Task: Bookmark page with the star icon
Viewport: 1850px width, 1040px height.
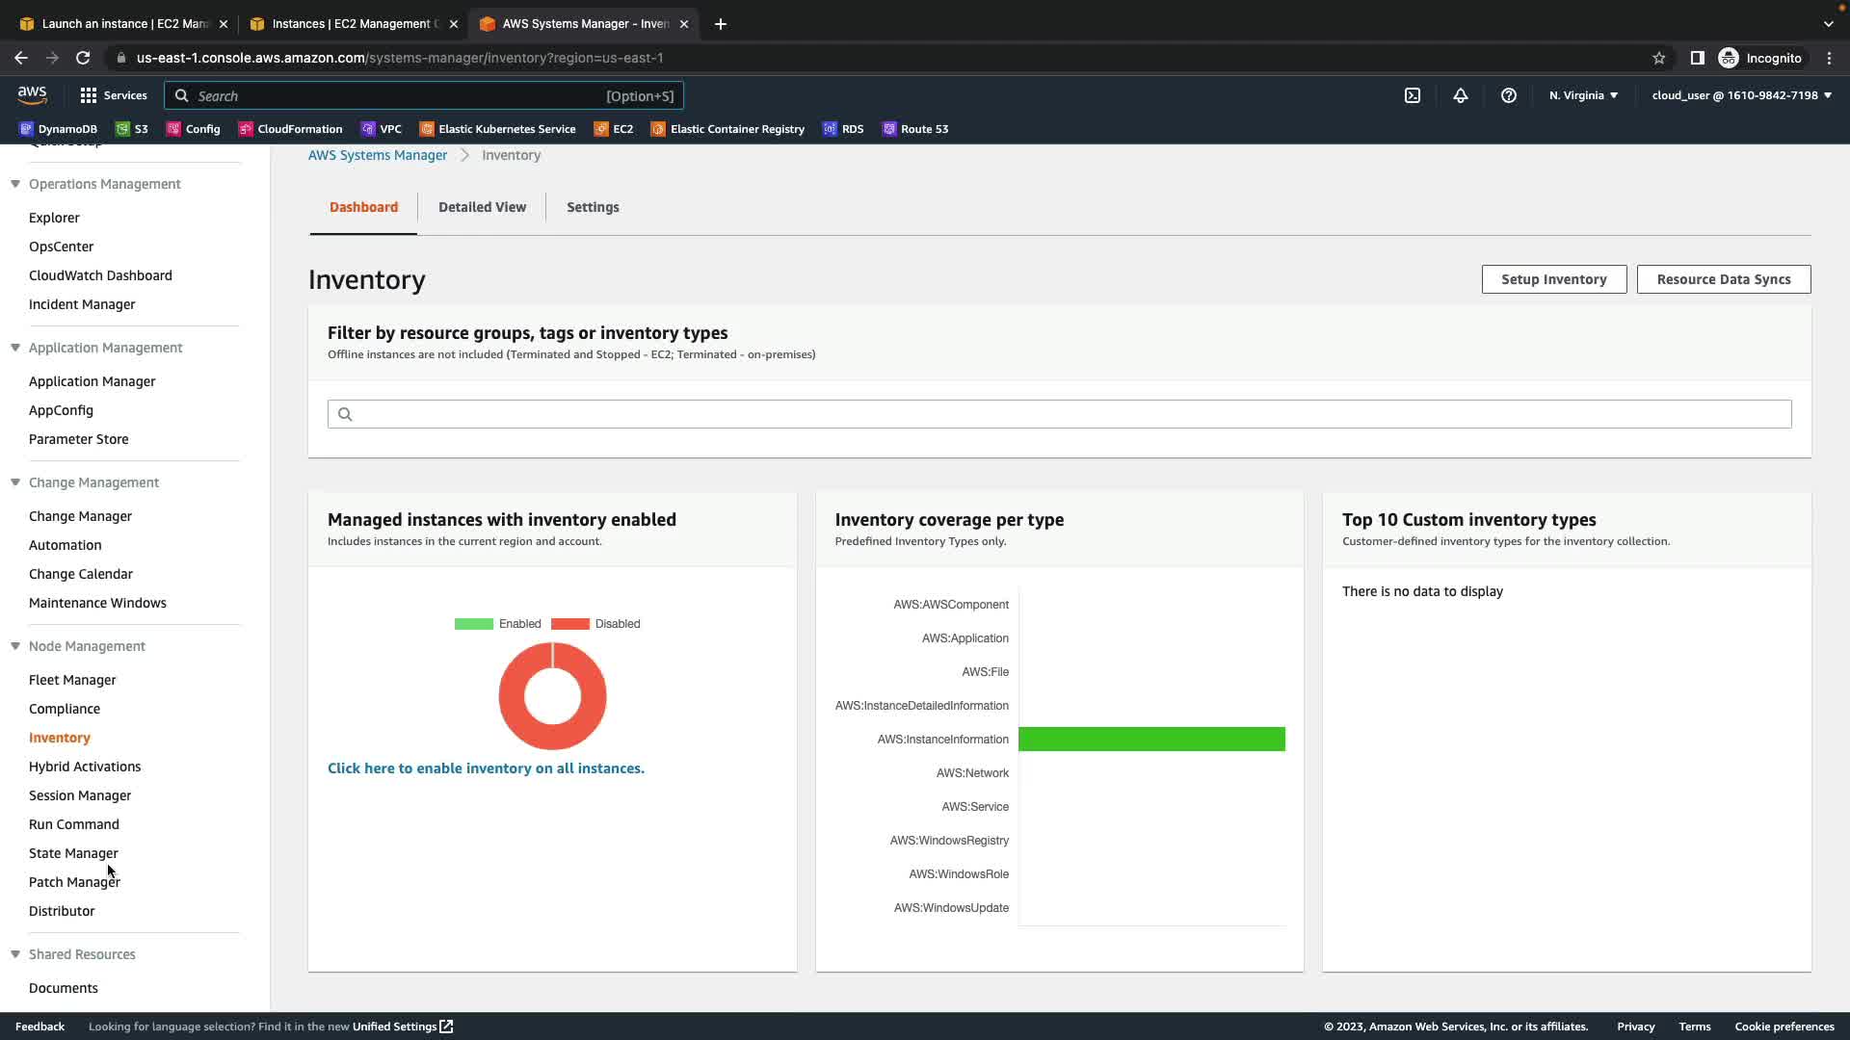Action: click(x=1658, y=58)
